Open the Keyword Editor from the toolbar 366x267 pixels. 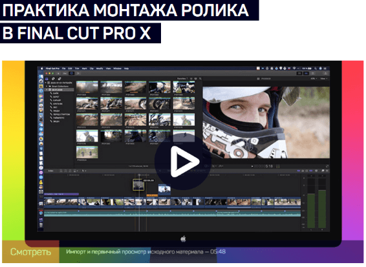pyautogui.click(x=65, y=73)
